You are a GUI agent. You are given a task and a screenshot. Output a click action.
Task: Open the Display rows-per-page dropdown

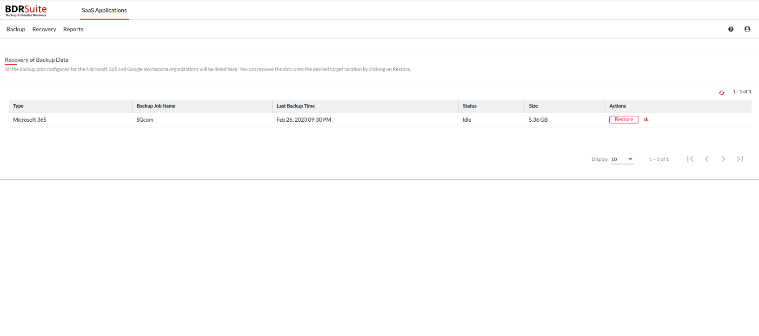[622, 159]
